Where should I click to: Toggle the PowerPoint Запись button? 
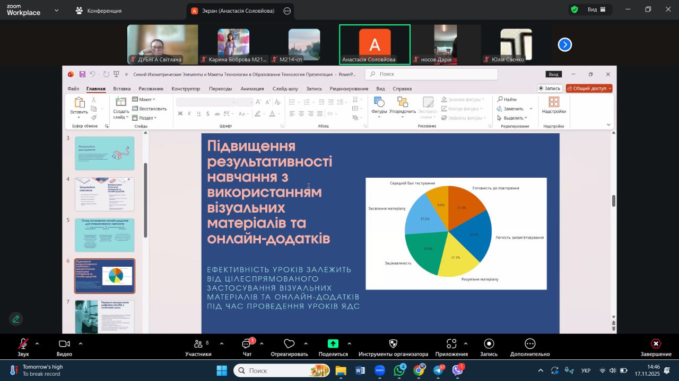pos(550,88)
